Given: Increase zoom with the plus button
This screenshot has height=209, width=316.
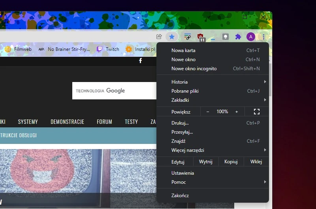Looking at the screenshot, I should pos(237,112).
